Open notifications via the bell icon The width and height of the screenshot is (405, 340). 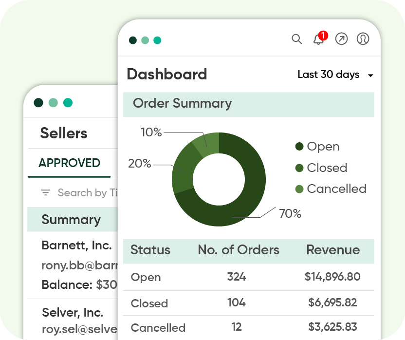tap(319, 40)
